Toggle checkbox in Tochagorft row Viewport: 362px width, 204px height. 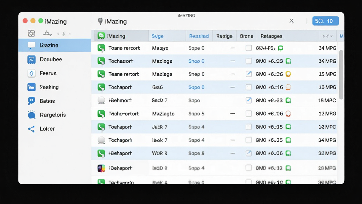(x=249, y=140)
